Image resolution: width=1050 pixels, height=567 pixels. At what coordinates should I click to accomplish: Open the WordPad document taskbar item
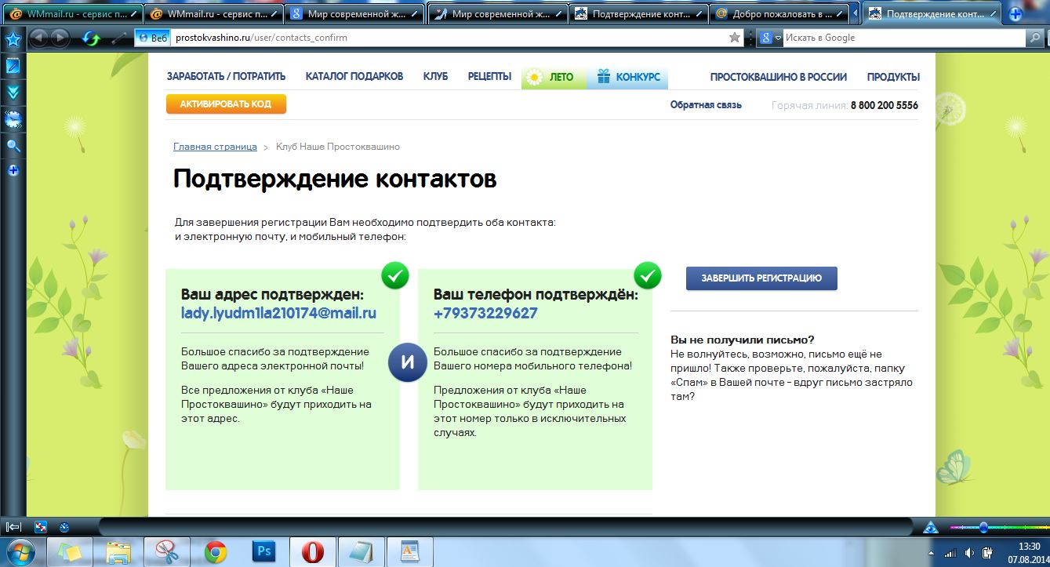click(x=410, y=552)
